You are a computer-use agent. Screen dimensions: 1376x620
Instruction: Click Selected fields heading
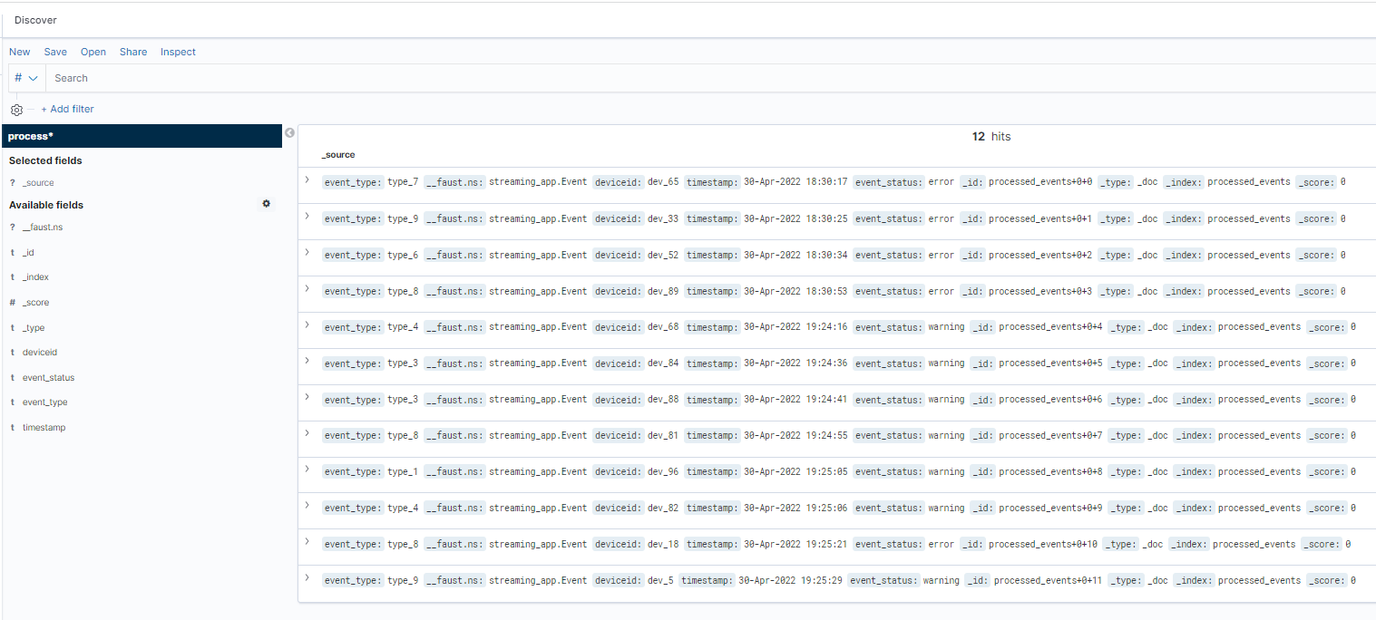click(x=45, y=160)
